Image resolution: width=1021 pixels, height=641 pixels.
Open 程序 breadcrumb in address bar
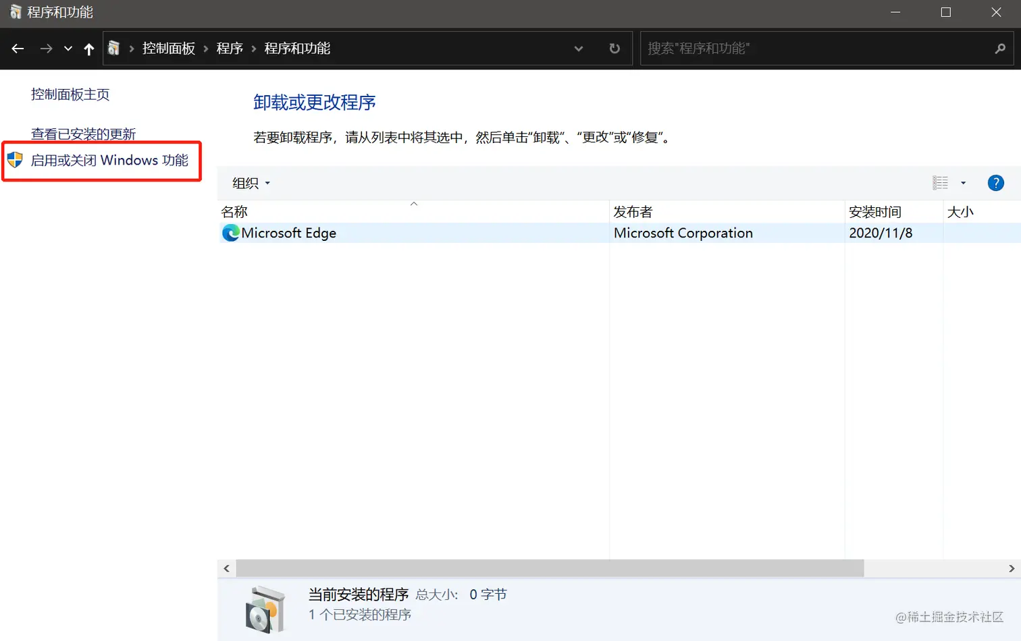click(230, 49)
